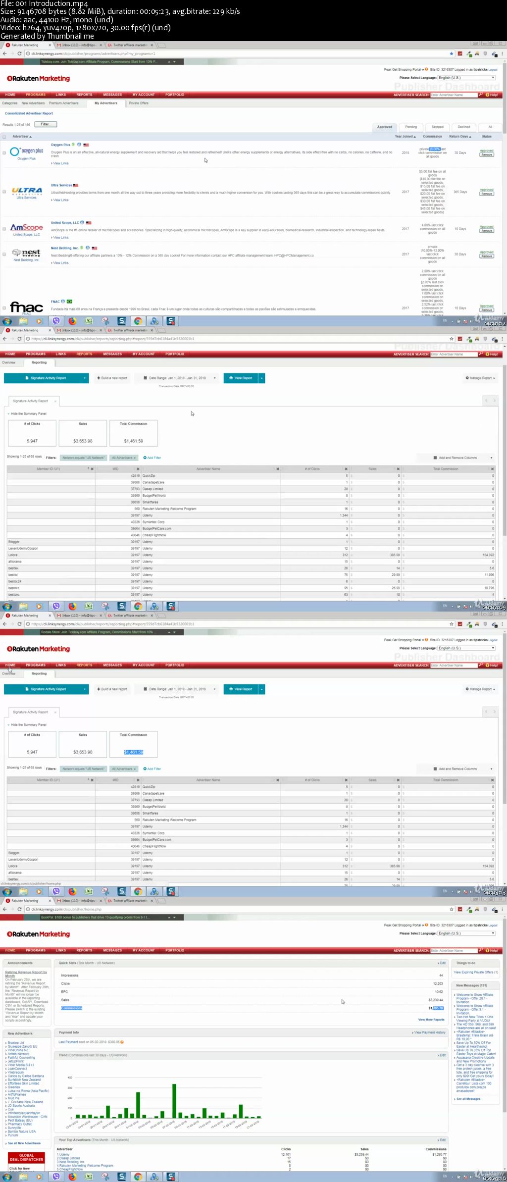Open the All Advertisers filter in the 00:02:09 frame
The width and height of the screenshot is (507, 1182).
click(124, 458)
